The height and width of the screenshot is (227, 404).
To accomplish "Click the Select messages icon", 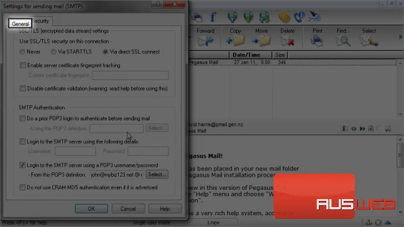I will point(369,41).
